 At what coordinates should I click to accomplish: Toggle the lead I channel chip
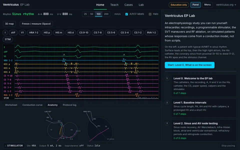coord(5,32)
